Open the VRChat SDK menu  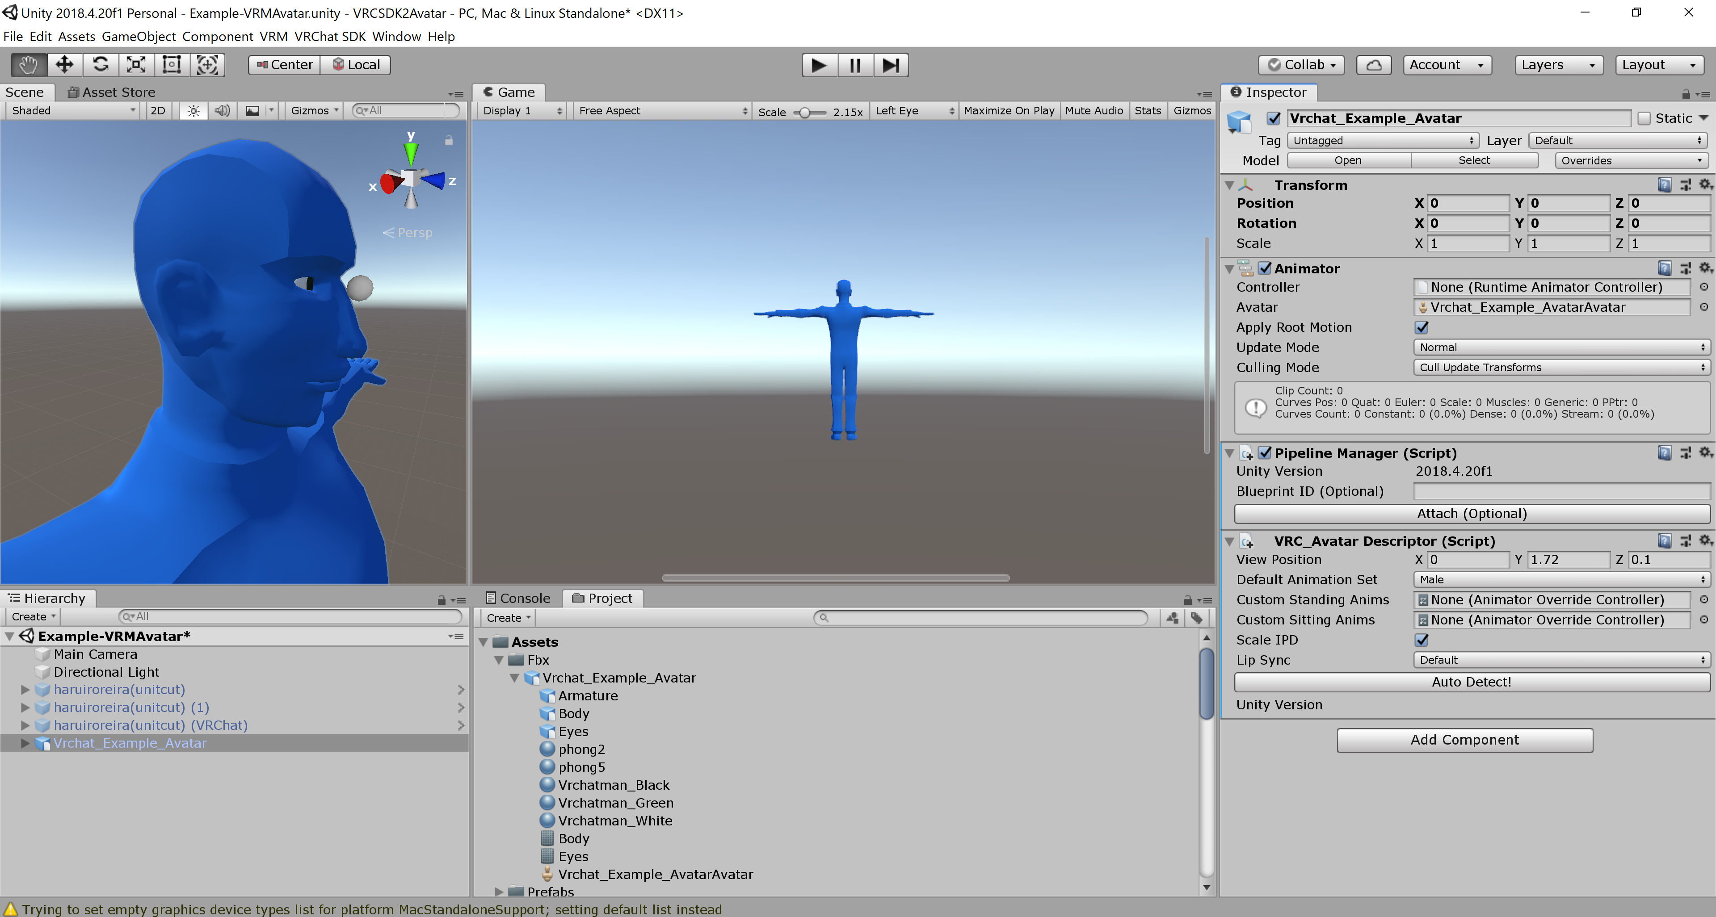coord(330,37)
